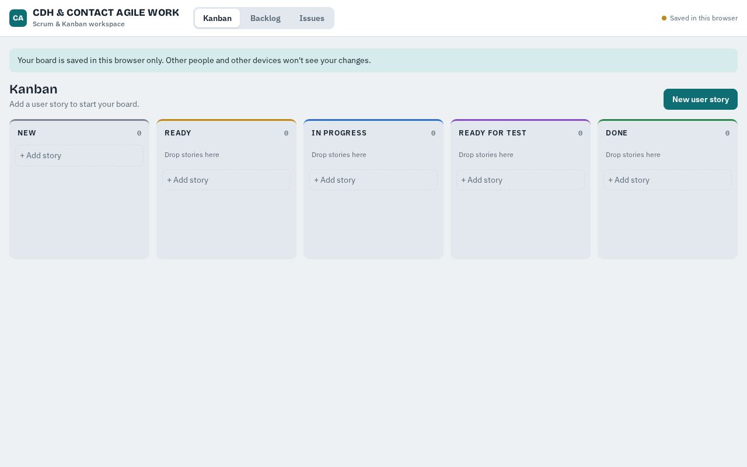Click the 'Scrum & Kanban workspace' subtitle
The image size is (747, 467).
(79, 24)
